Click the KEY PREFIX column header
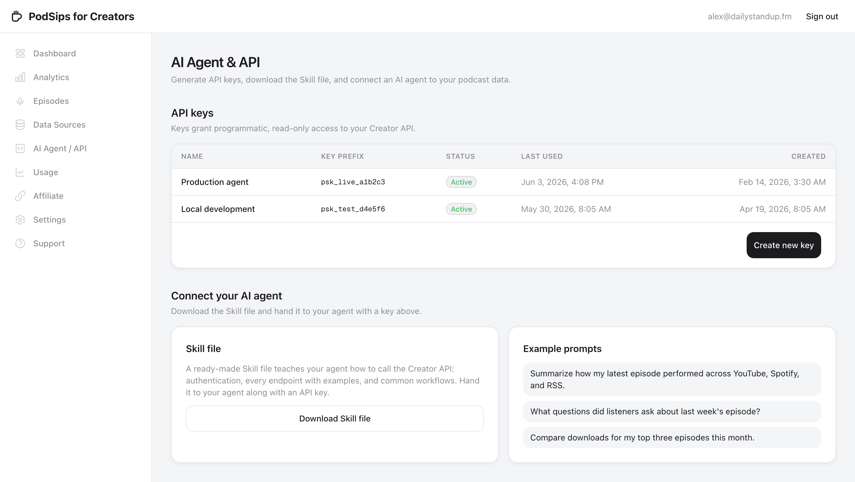 [342, 156]
